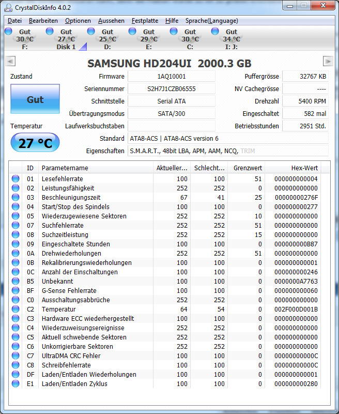Select drive E: status icon
The width and height of the screenshot is (339, 414).
[132, 31]
